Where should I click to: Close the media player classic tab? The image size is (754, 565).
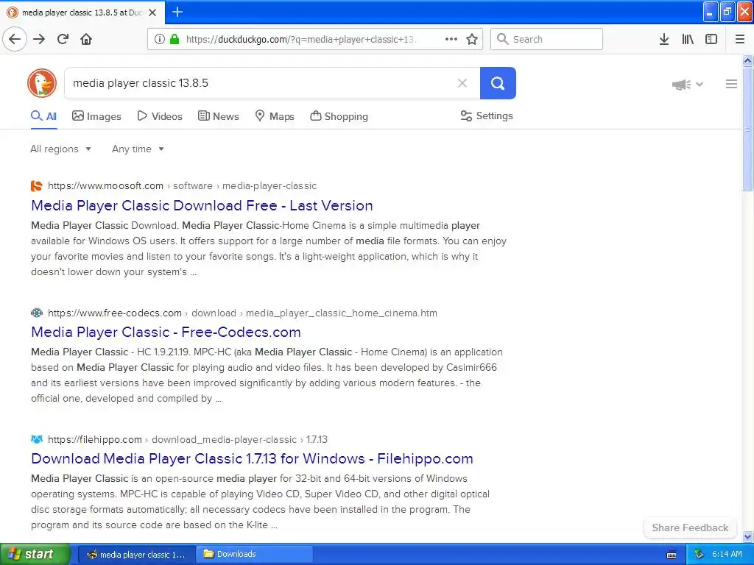[x=152, y=13]
